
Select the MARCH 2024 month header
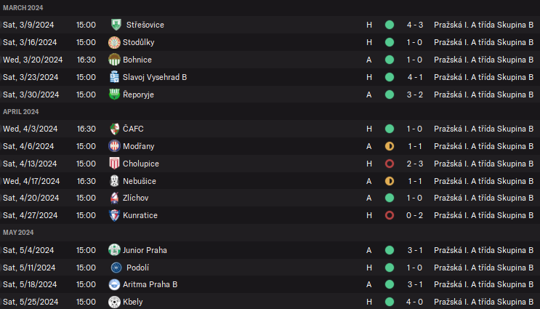(x=23, y=7)
